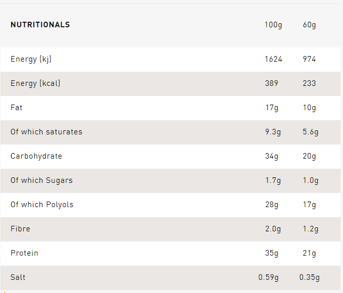Click the Energy (kcal) row label
343x293 pixels.
pos(35,83)
